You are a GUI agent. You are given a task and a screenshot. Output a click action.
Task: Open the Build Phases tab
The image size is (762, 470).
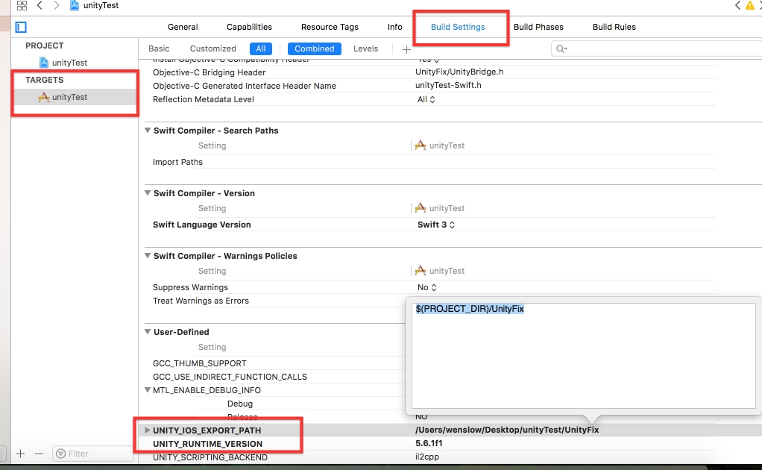tap(538, 27)
